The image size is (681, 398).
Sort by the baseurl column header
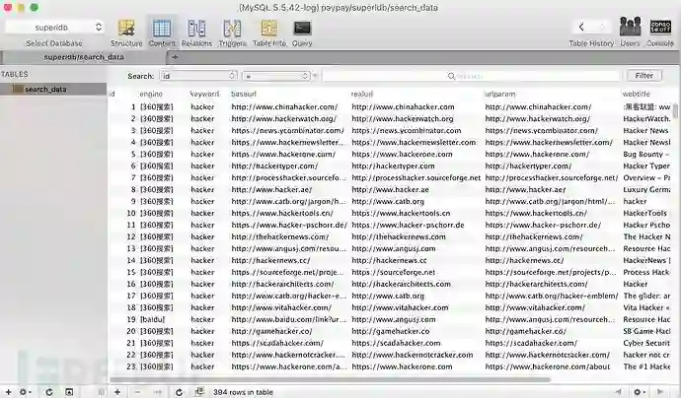click(x=244, y=94)
